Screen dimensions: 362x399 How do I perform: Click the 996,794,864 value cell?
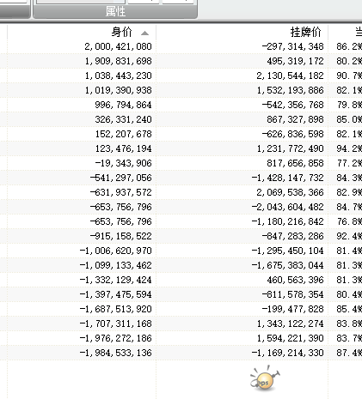point(82,105)
